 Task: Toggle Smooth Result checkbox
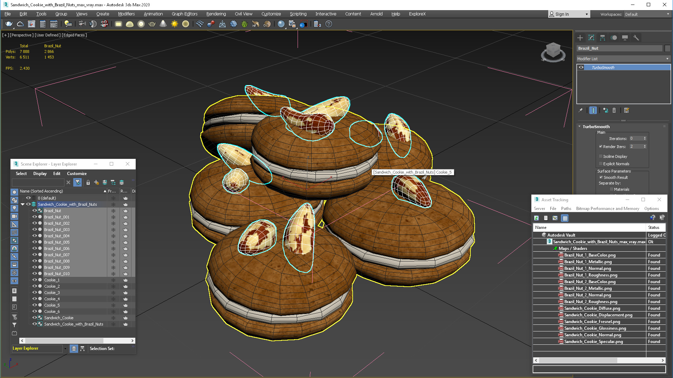pyautogui.click(x=601, y=177)
